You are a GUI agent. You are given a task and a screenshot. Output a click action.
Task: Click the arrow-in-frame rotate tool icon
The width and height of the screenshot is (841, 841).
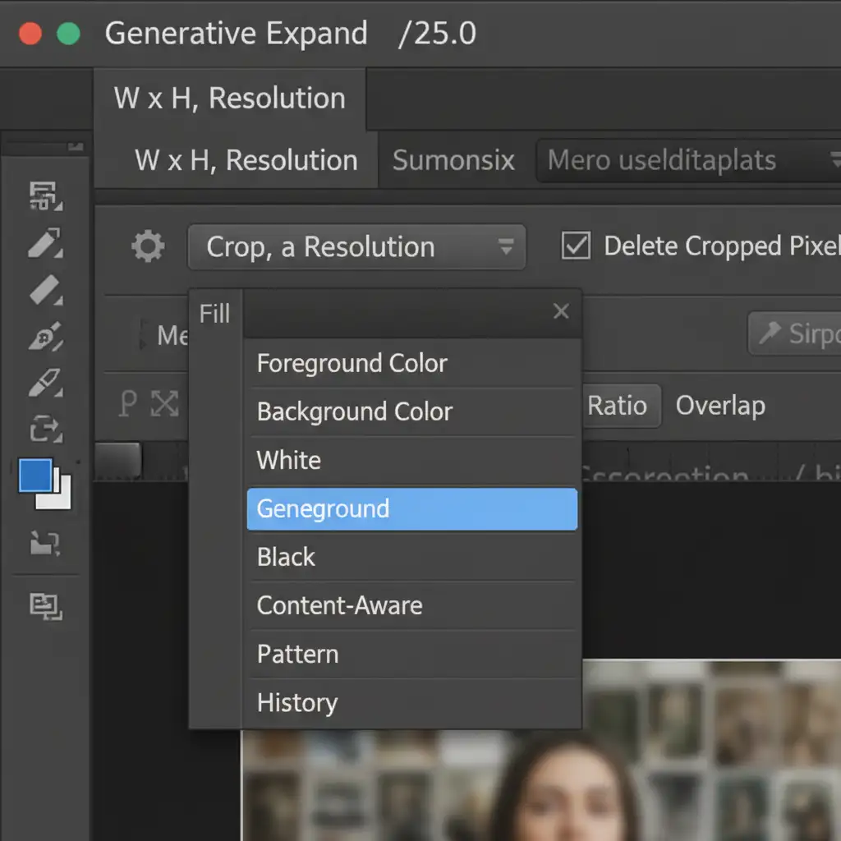point(46,429)
